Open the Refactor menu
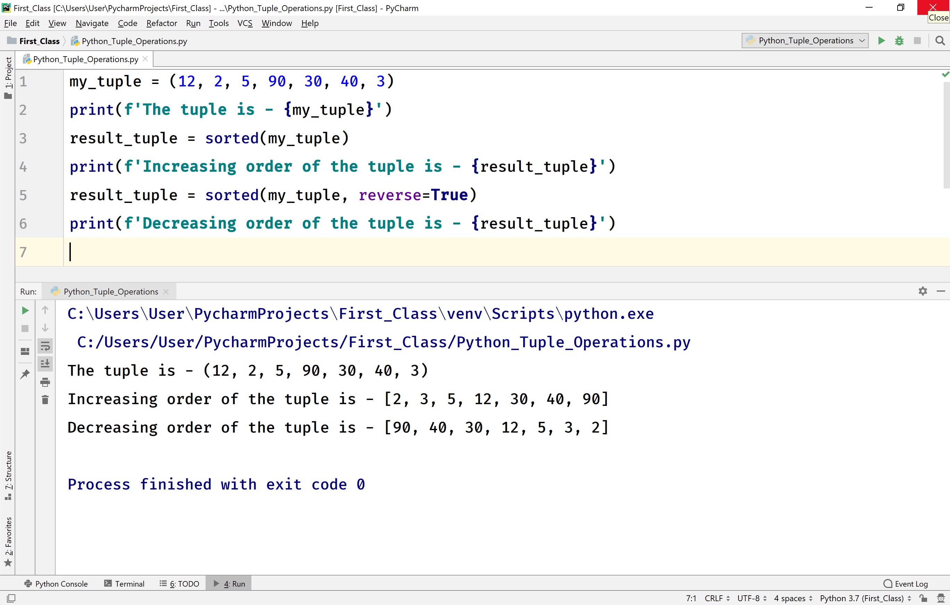The width and height of the screenshot is (950, 605). (x=161, y=23)
